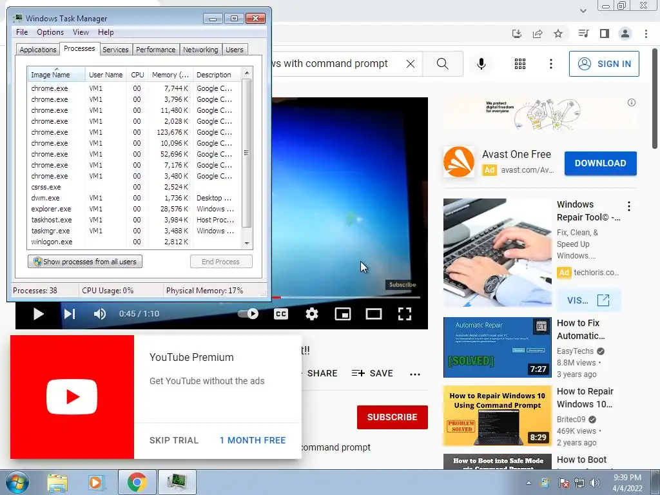Switch to the Applications tab
The height and width of the screenshot is (495, 660).
[x=38, y=50]
